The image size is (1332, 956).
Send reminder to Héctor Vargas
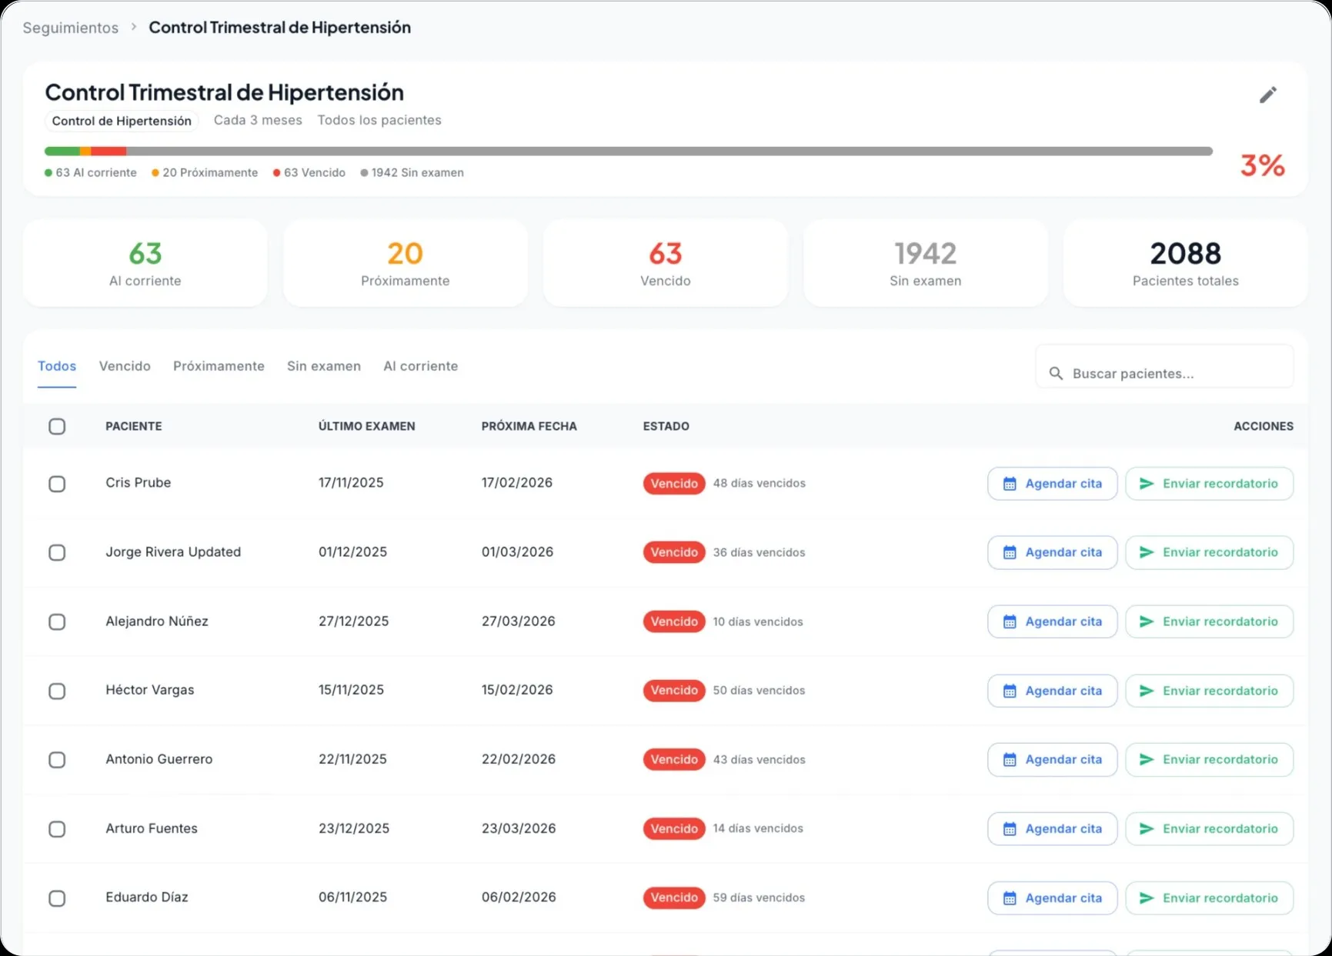click(x=1209, y=691)
